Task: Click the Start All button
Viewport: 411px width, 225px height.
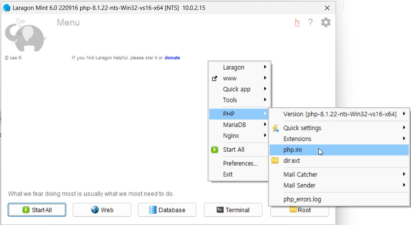Action: point(37,210)
